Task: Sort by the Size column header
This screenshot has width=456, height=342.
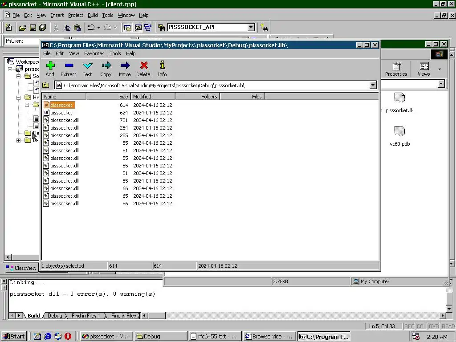Action: (108, 97)
